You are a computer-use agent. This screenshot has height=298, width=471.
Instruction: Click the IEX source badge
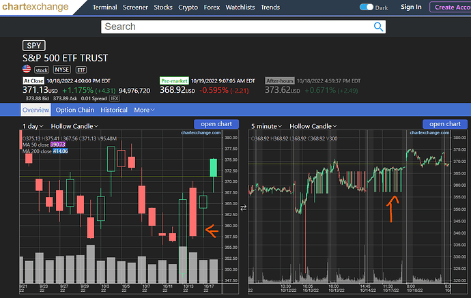(115, 98)
